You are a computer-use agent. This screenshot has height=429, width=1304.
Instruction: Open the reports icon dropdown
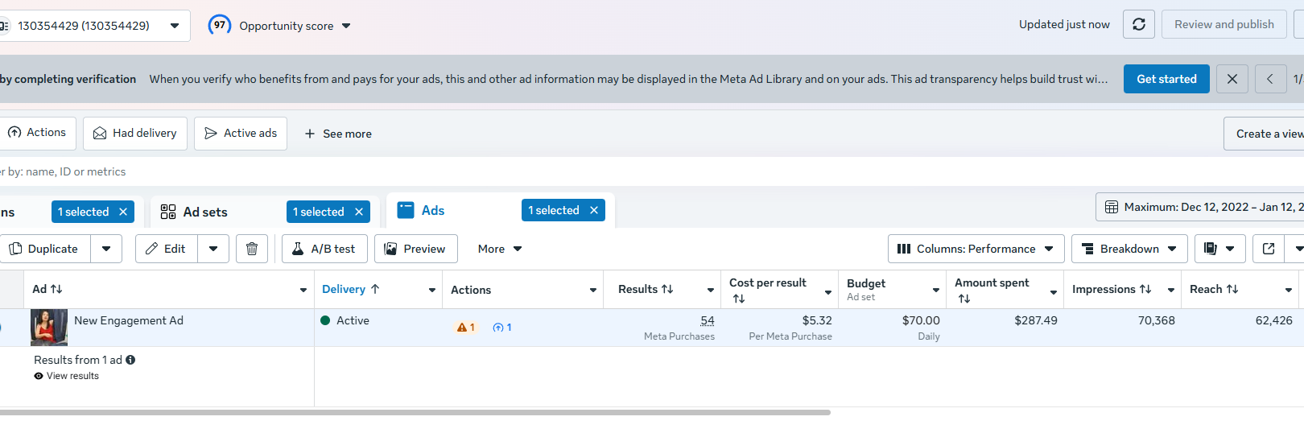1219,249
